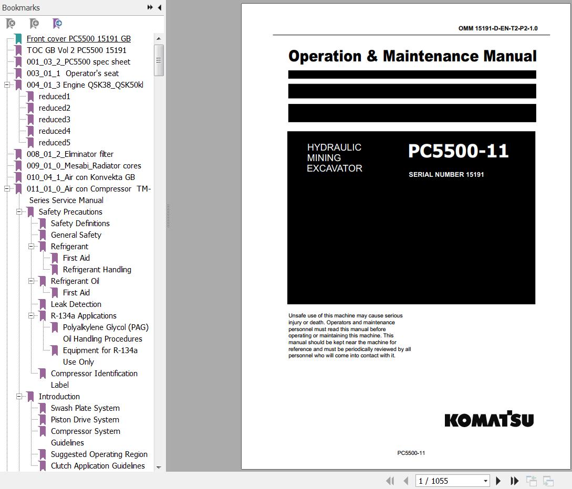This screenshot has width=572, height=489.
Task: Open the Equipment for R-134a Use Only bookmark
Action: tap(100, 356)
